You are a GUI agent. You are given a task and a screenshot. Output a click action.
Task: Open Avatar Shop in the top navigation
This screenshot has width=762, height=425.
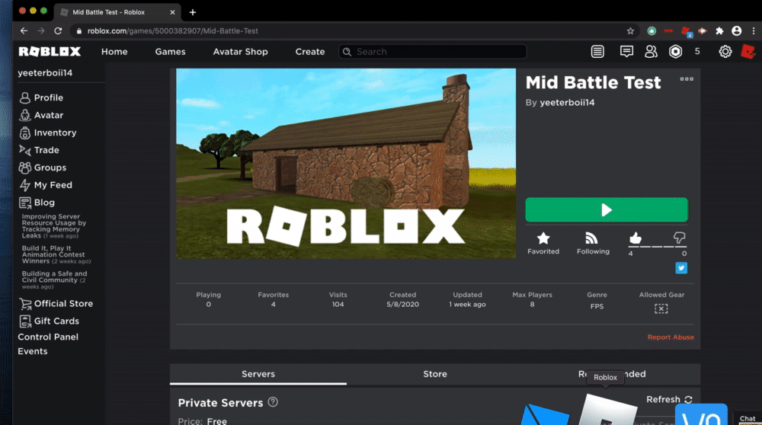pyautogui.click(x=240, y=52)
